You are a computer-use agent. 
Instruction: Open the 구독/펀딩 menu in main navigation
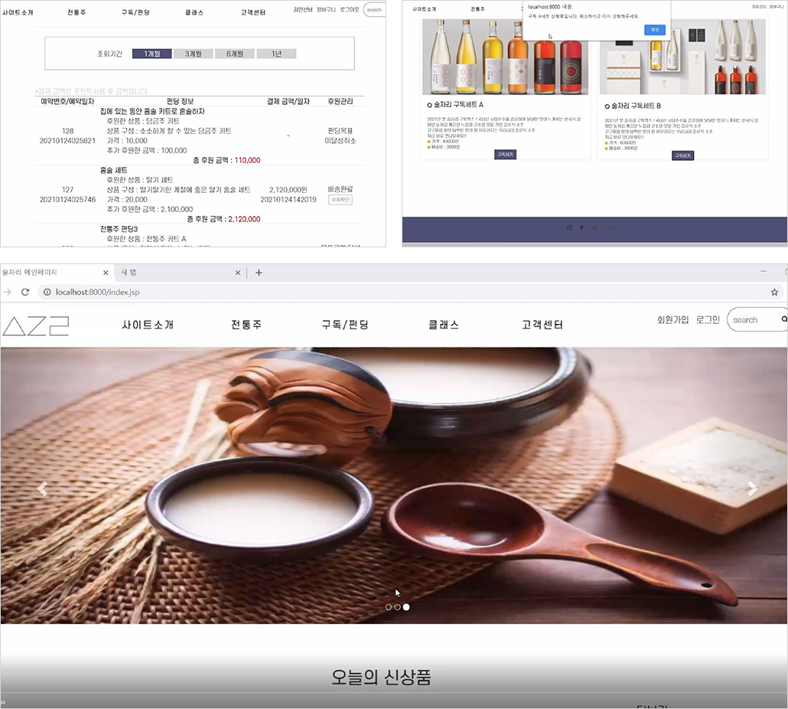coord(345,325)
